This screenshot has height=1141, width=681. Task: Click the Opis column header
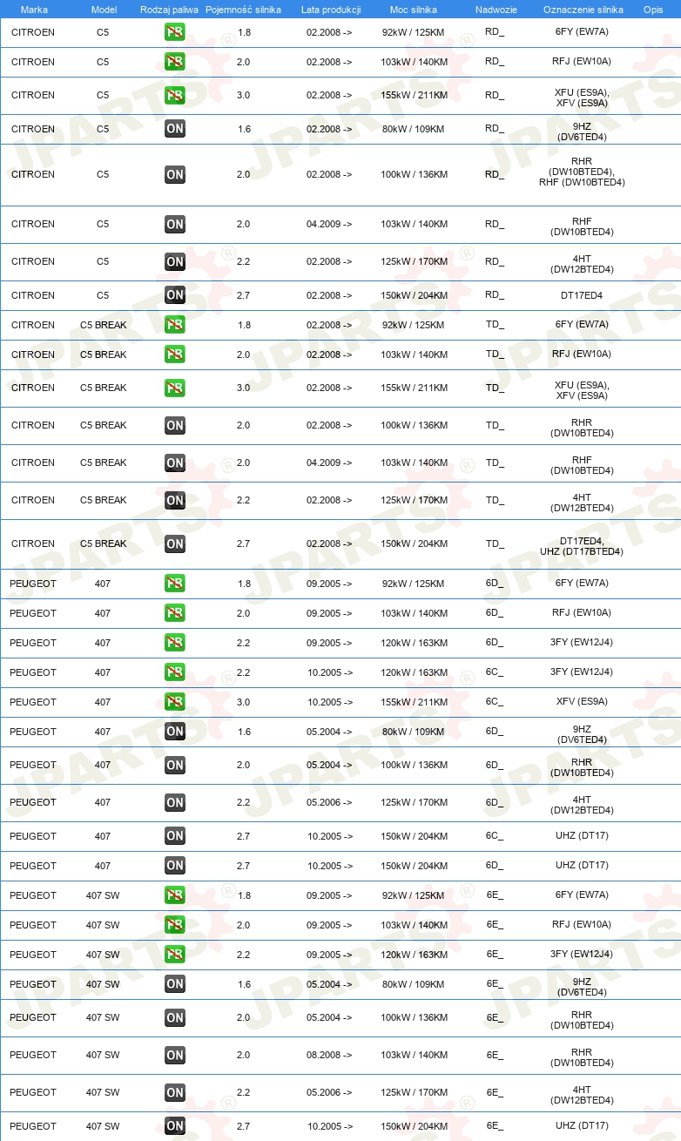pos(653,9)
